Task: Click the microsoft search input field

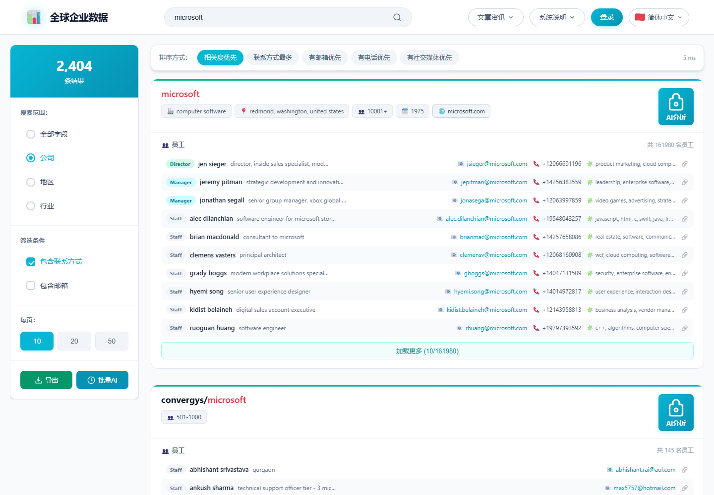Action: tap(288, 17)
